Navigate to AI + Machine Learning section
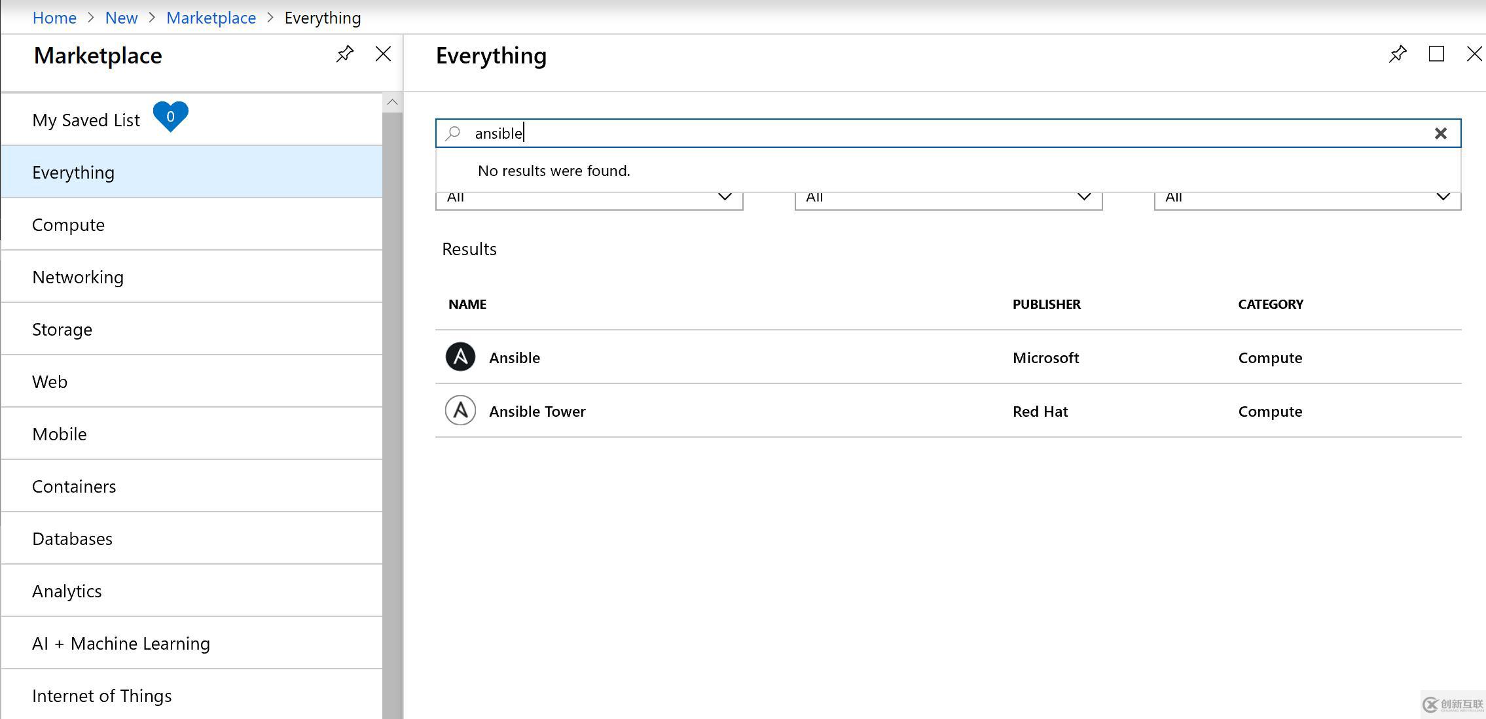Screen dimensions: 1486x719 [121, 642]
